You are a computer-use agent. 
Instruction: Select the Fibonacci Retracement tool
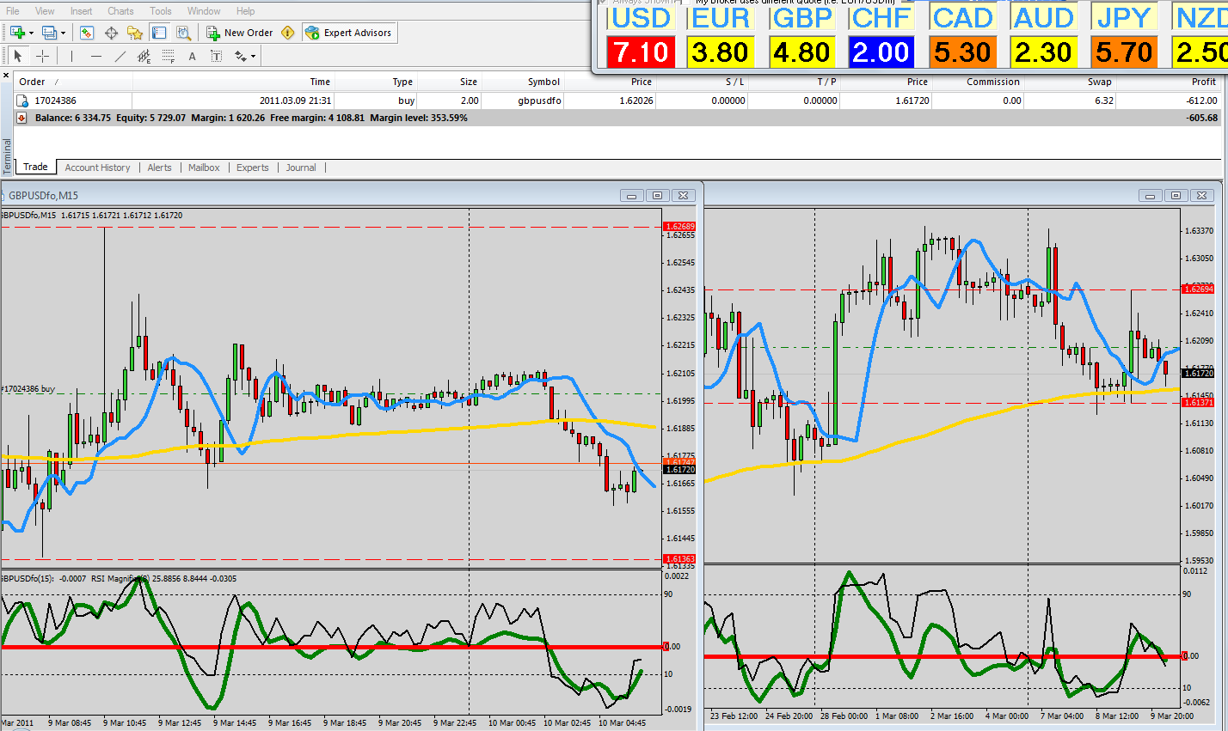[169, 56]
